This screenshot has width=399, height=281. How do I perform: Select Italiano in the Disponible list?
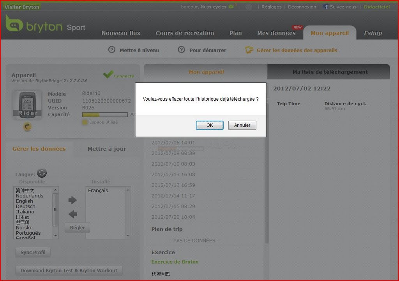(25, 212)
